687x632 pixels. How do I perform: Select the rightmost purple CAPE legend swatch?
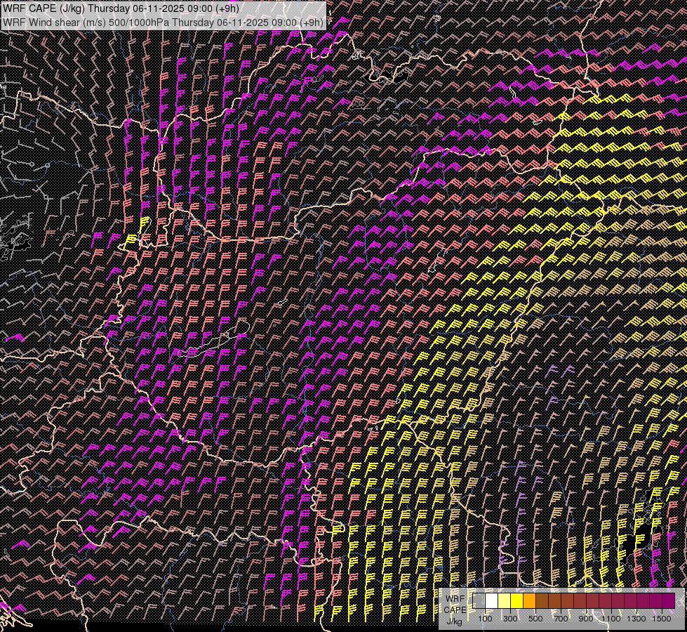pos(668,600)
